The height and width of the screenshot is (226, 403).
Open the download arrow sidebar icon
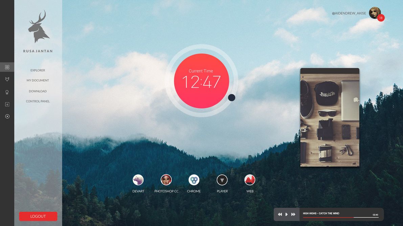[x=7, y=104]
